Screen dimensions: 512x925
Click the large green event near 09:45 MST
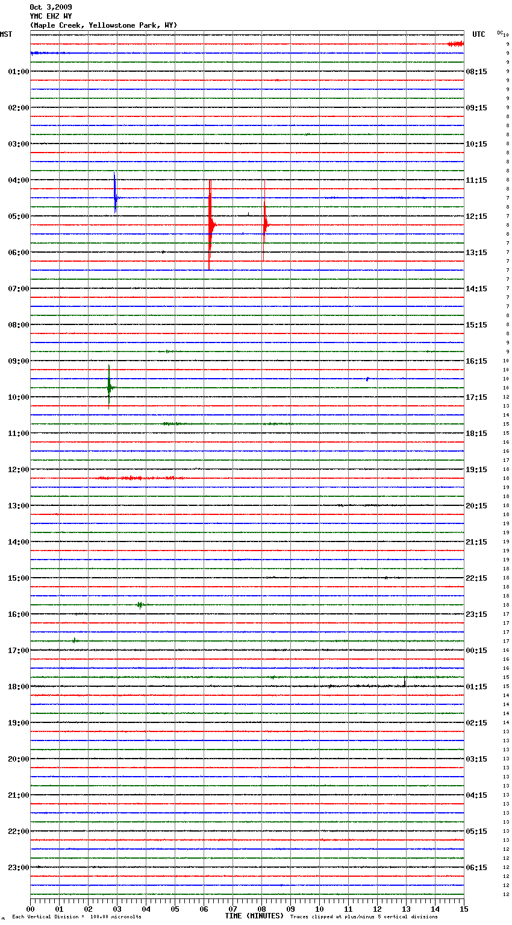pyautogui.click(x=109, y=387)
